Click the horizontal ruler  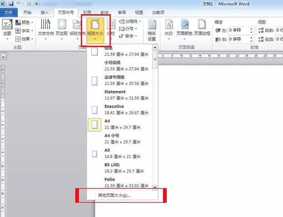tap(220, 56)
